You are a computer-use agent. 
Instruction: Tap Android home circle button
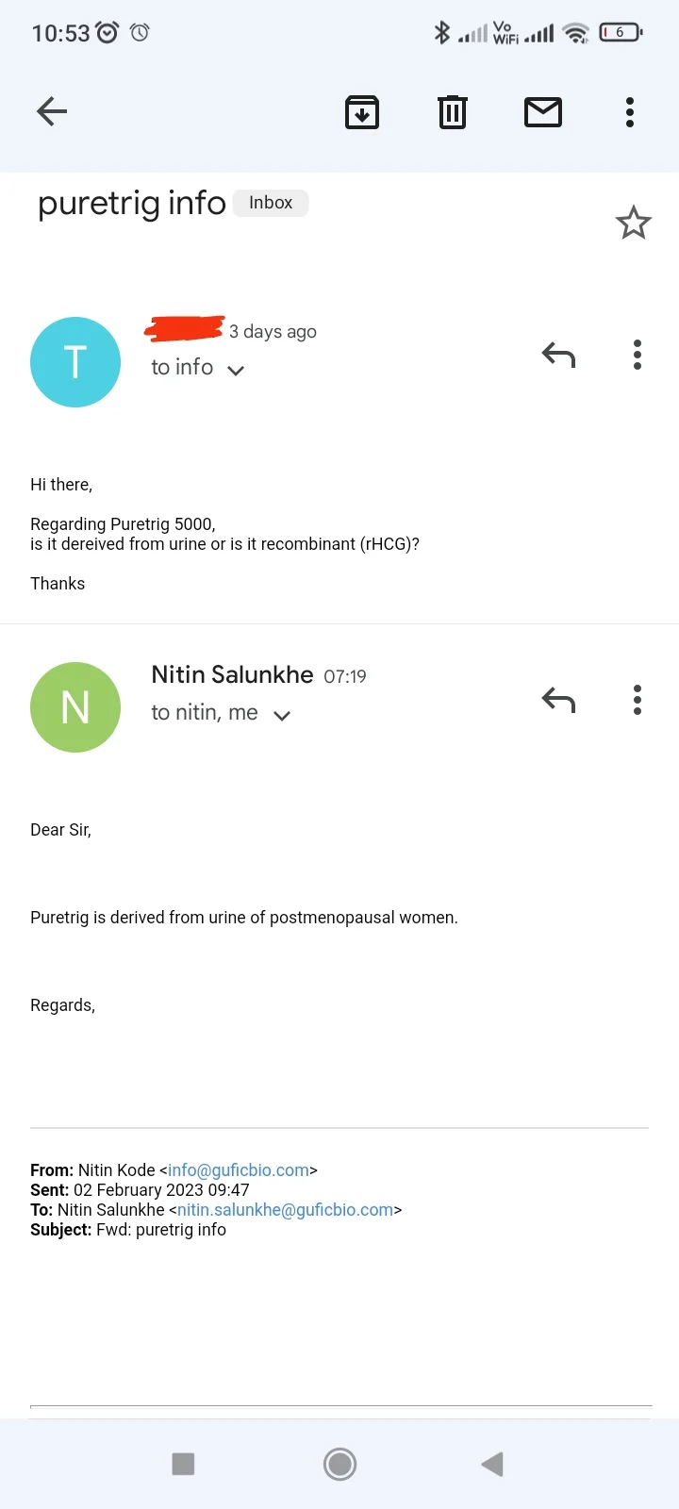(x=339, y=1464)
